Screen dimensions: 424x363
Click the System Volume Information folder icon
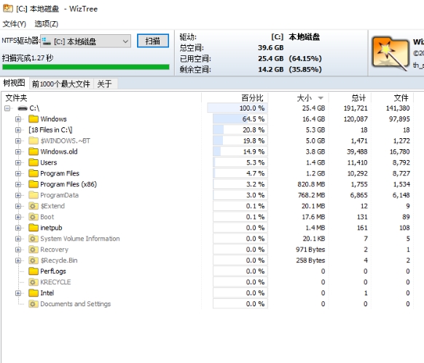[x=34, y=239]
